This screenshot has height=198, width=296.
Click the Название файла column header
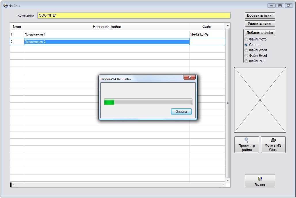(x=107, y=27)
